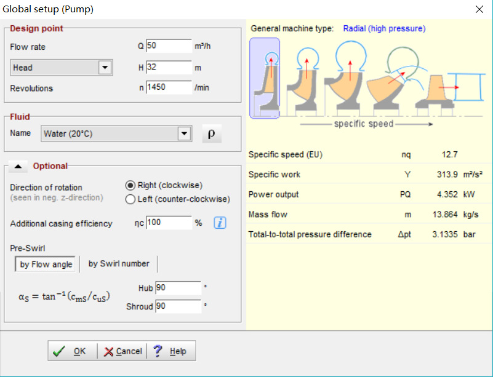Click the question mark Help button
The height and width of the screenshot is (377, 493).
170,351
